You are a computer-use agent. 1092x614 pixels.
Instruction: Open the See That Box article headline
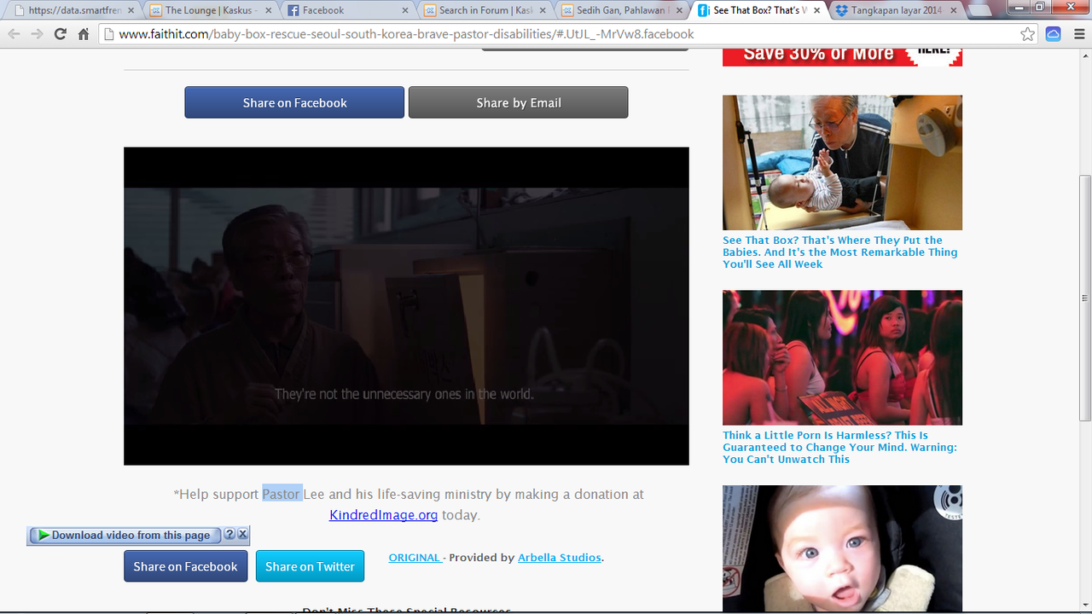pos(840,252)
